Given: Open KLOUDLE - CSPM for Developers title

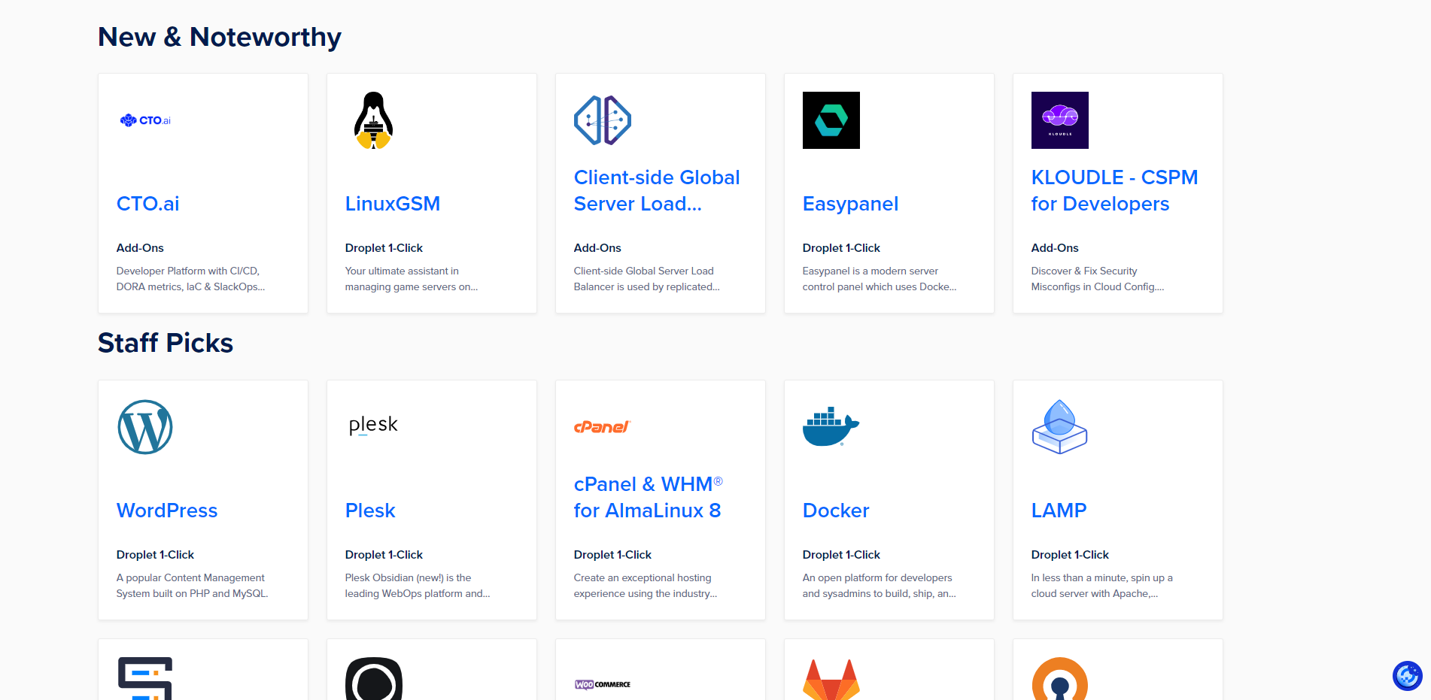Looking at the screenshot, I should tap(1114, 190).
